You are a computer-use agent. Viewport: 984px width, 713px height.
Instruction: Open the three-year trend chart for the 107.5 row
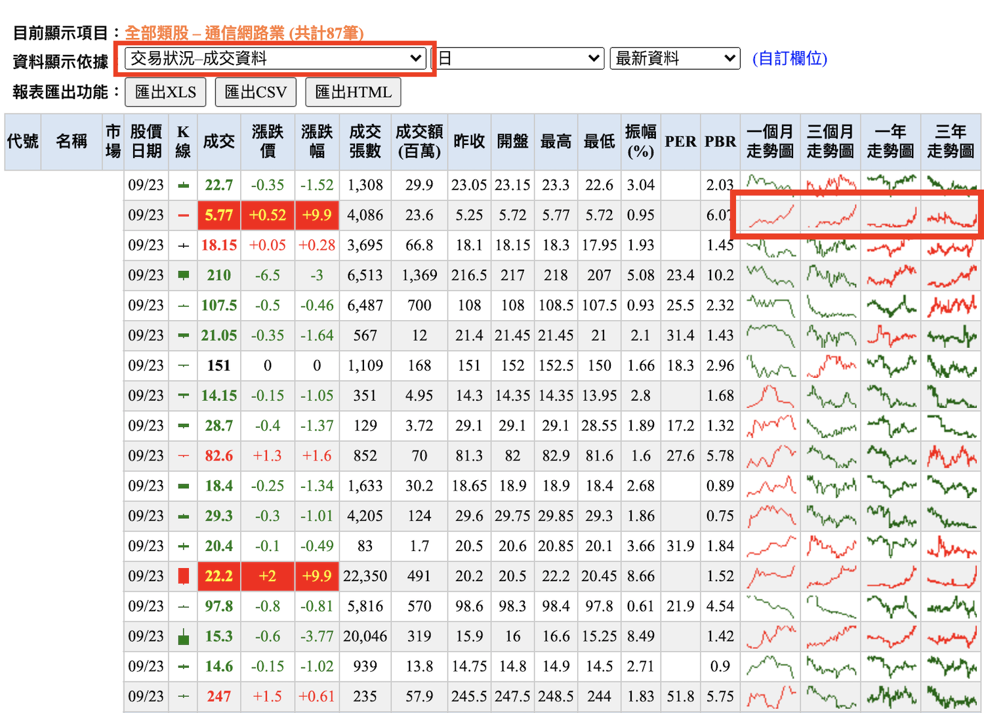[x=951, y=306]
